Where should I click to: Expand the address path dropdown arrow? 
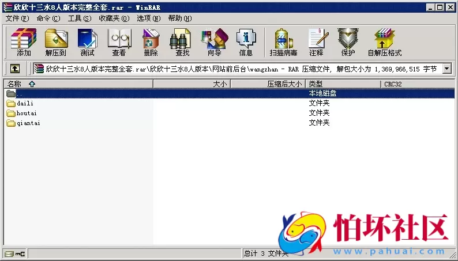(446, 69)
